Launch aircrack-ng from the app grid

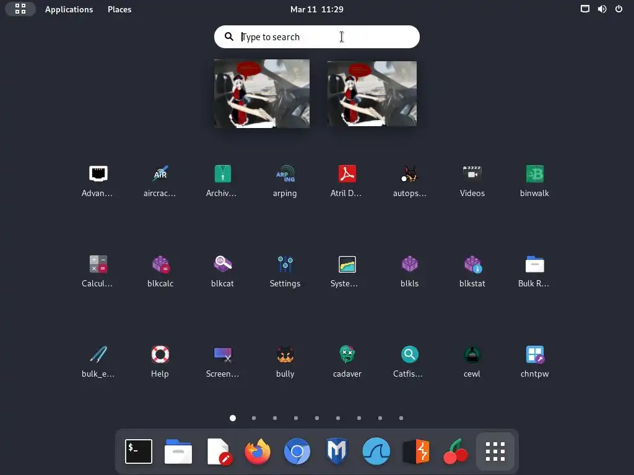[160, 174]
